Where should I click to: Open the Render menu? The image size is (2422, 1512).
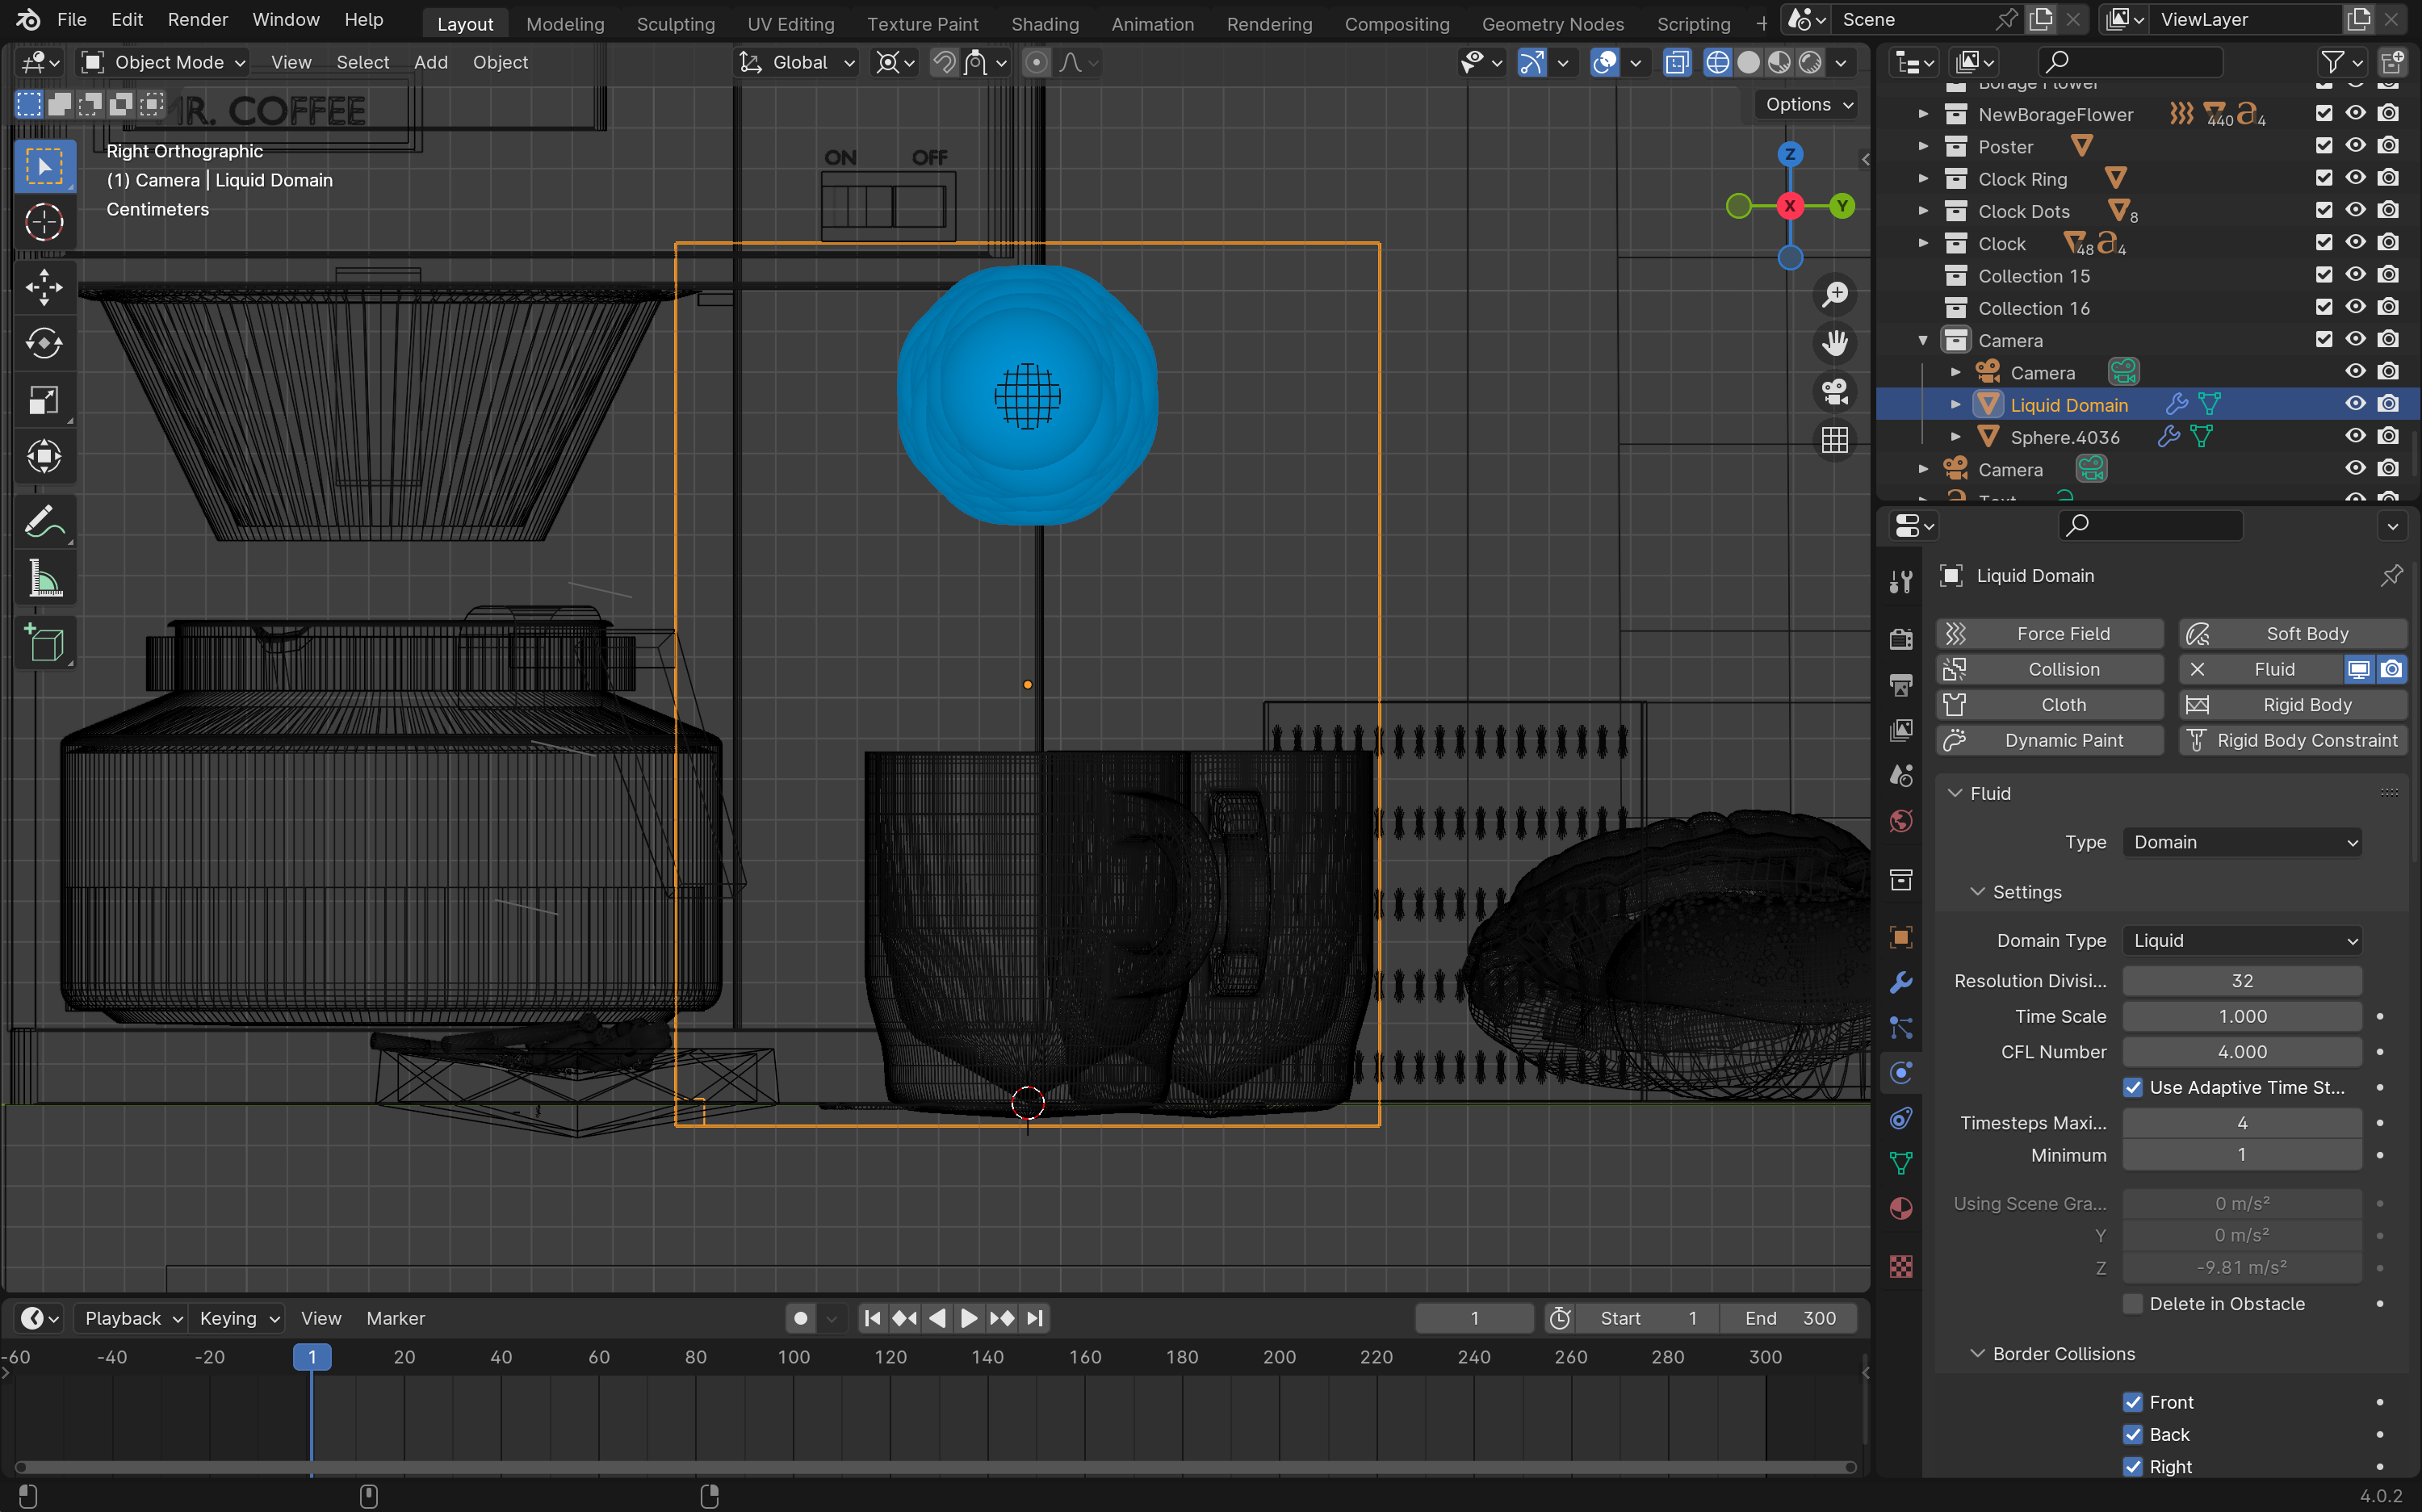point(197,19)
